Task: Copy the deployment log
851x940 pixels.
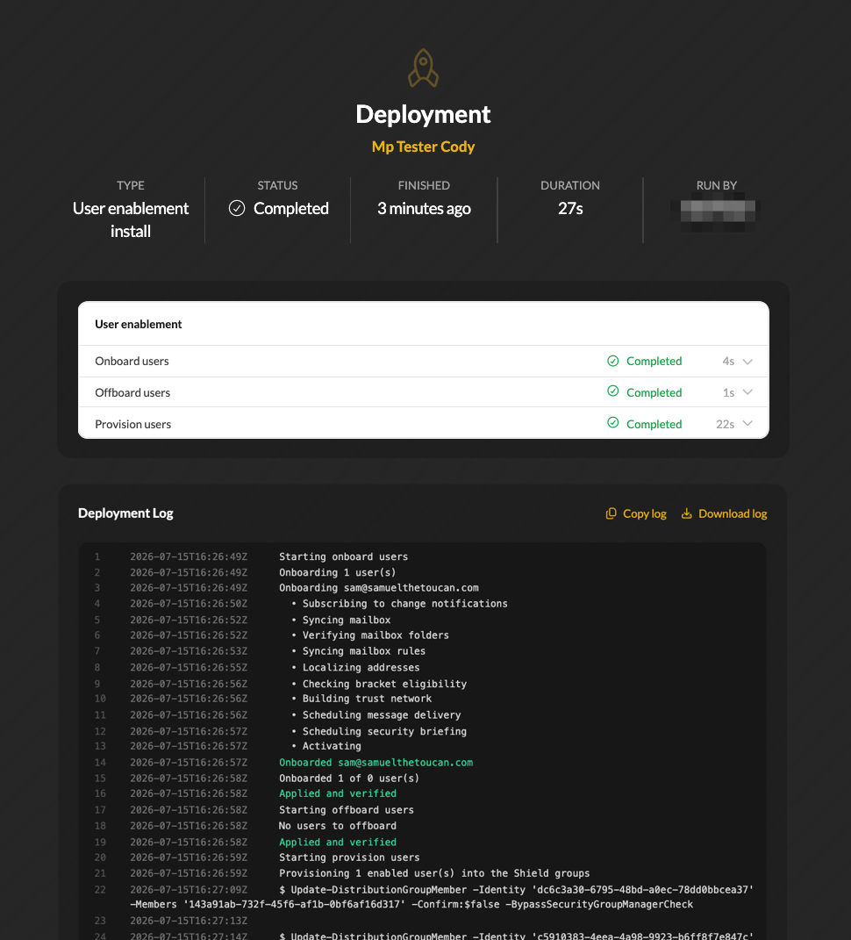Action: pos(636,513)
